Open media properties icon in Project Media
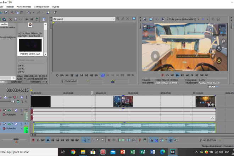 tap(16, 19)
